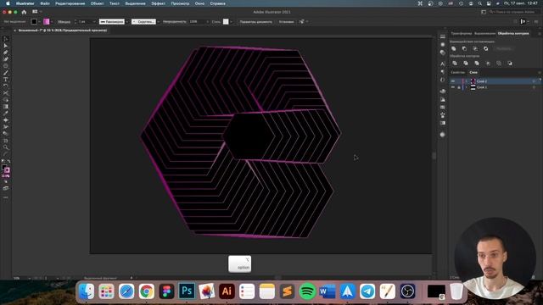Click the black fill swatch in control bar
Image resolution: width=543 pixels, height=305 pixels.
pos(34,22)
